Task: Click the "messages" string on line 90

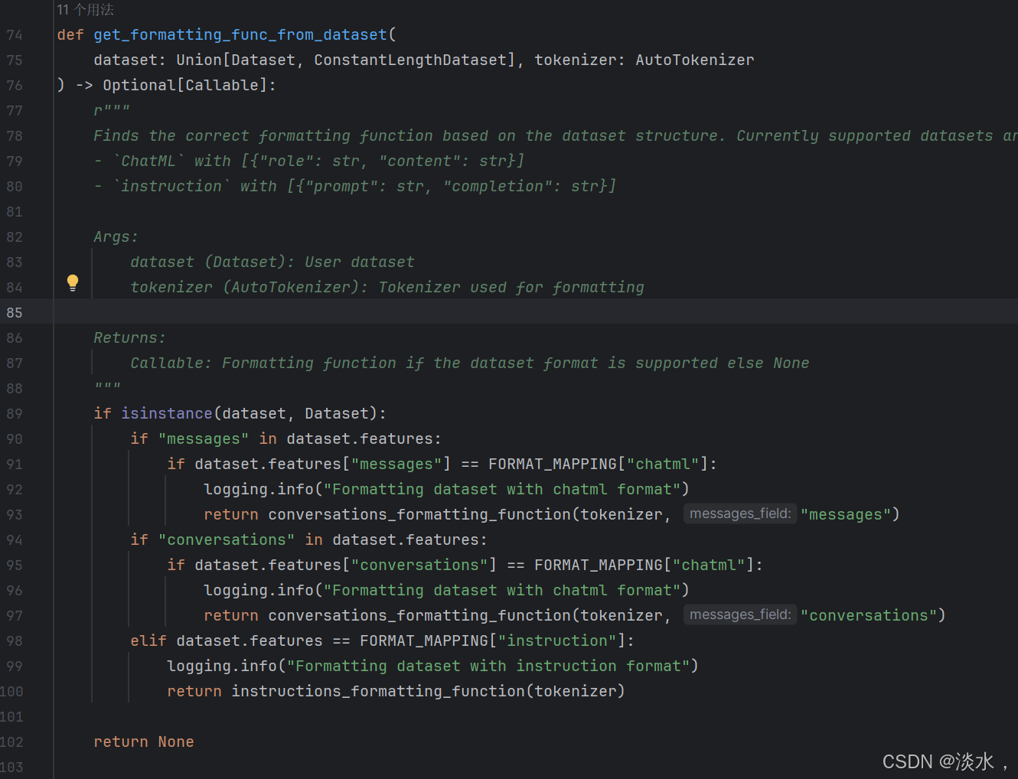Action: [204, 438]
